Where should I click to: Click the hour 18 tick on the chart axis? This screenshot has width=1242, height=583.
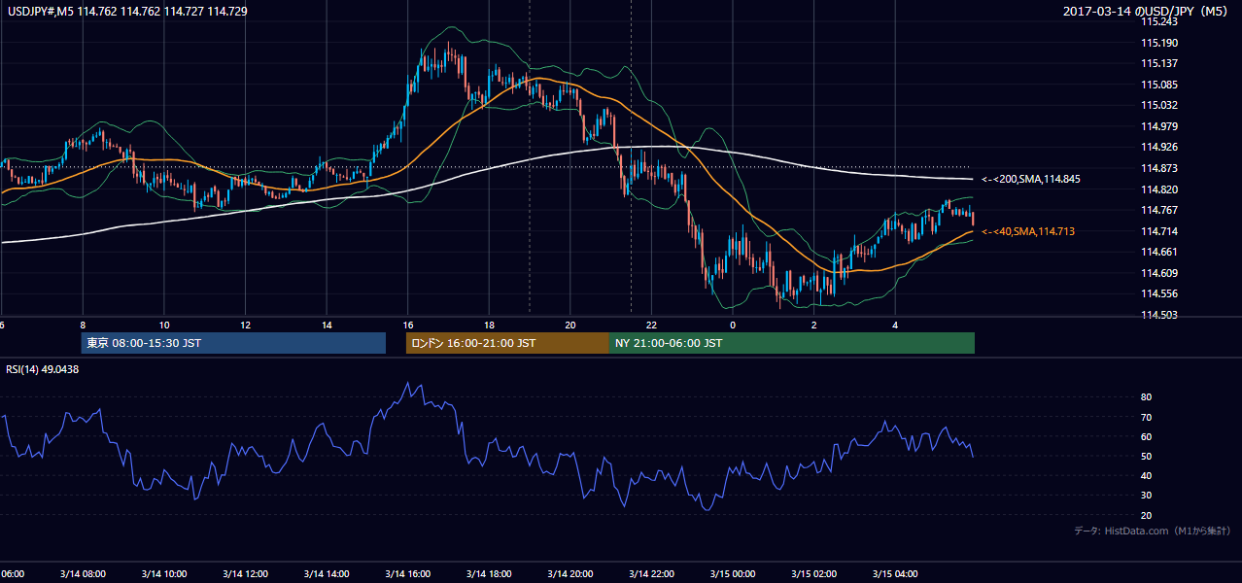[x=489, y=325]
